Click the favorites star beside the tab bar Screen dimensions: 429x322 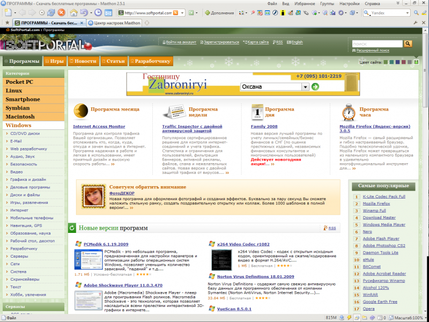(7, 23)
